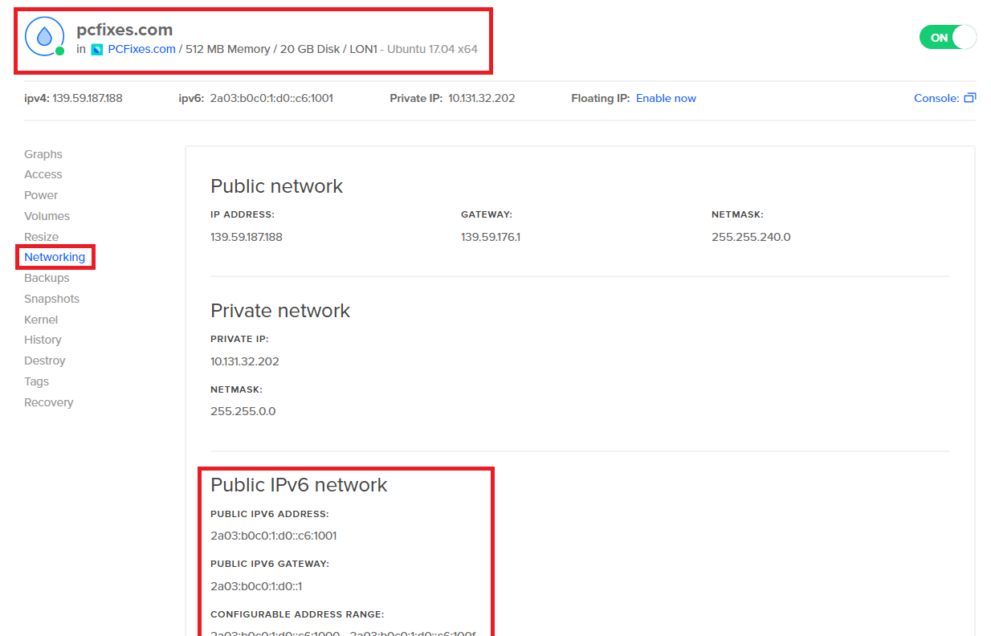Open the Access section

[x=43, y=174]
